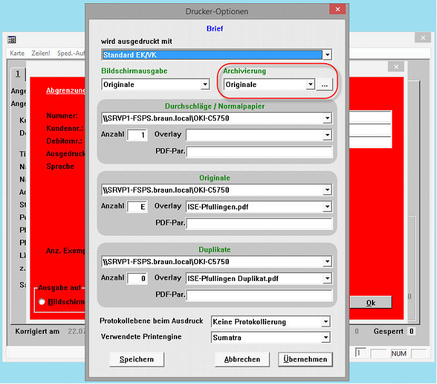Viewport: 437px width, 384px height.
Task: Expand the Archivierung Originale dropdown
Action: point(310,84)
